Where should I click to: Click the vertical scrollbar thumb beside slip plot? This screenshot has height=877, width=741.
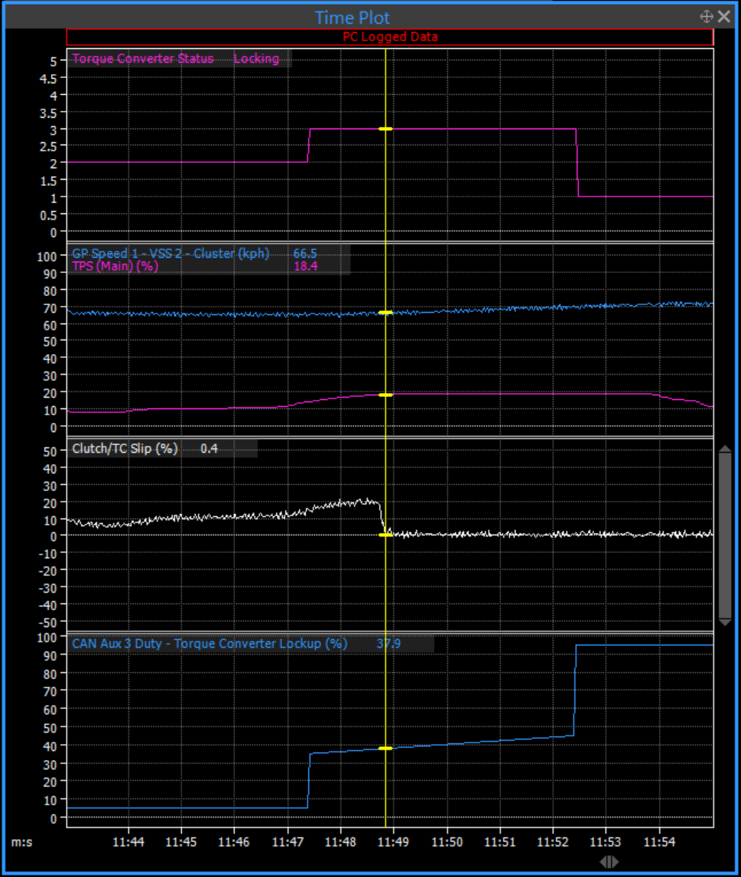click(x=726, y=534)
